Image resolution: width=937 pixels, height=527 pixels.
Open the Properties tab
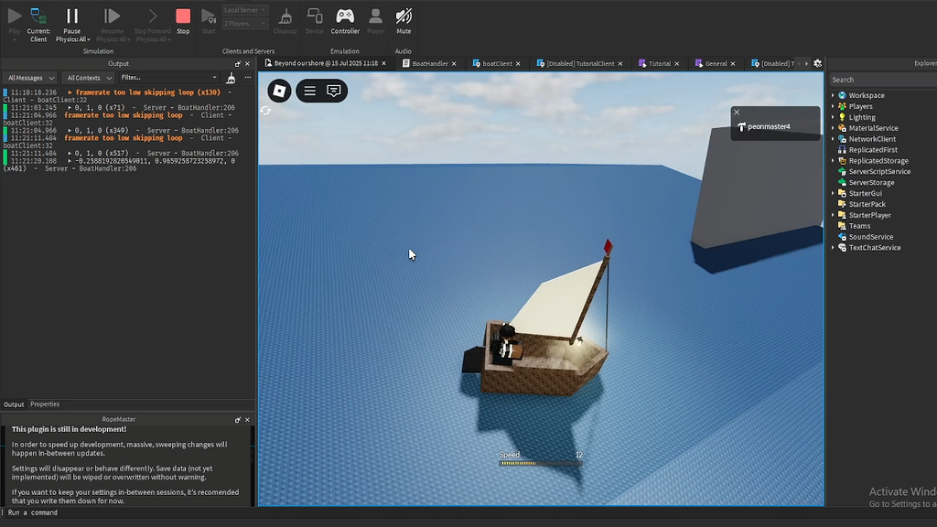(x=44, y=403)
